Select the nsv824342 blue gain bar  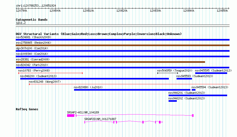[x=122, y=68]
